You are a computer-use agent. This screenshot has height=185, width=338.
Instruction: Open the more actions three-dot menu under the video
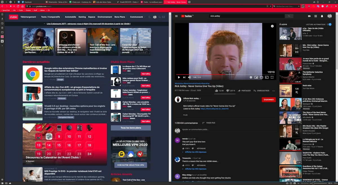tap(273, 91)
